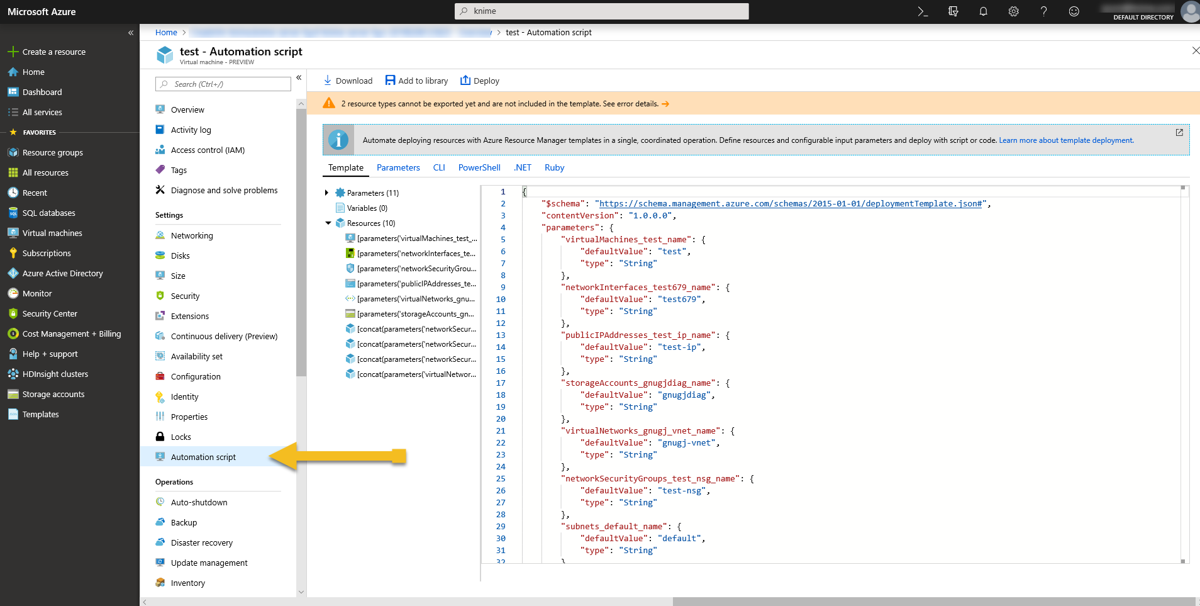This screenshot has width=1200, height=606.
Task: Click the Locks padlock icon
Action: pos(160,437)
